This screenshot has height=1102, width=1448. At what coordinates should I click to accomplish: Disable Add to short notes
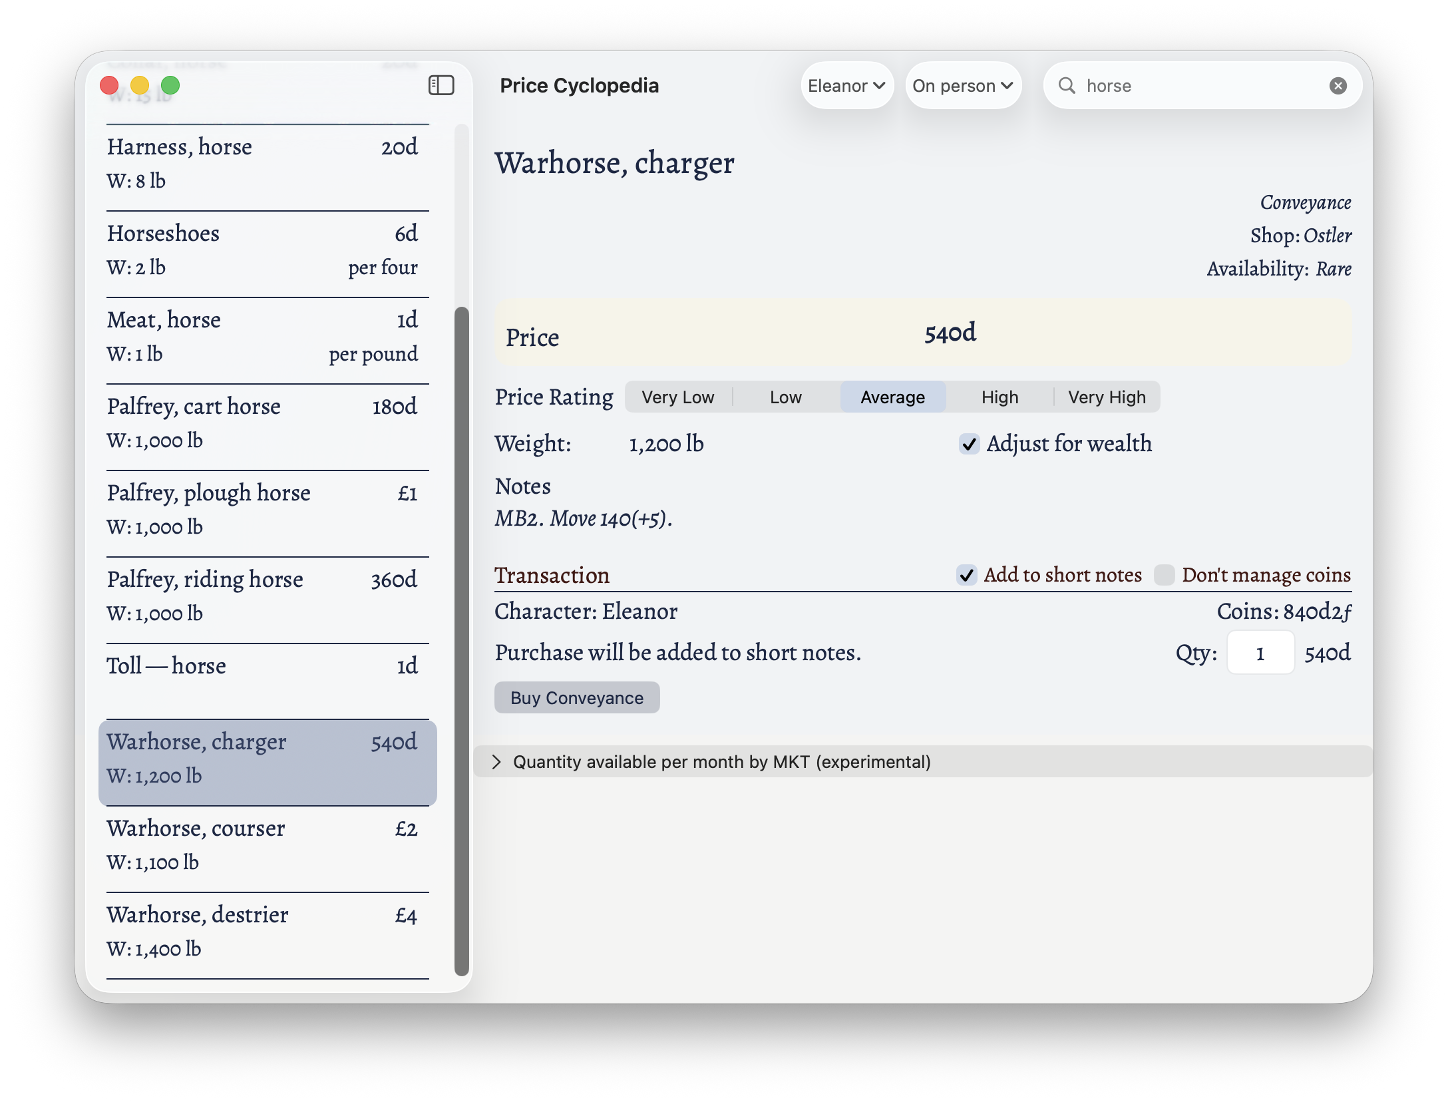(x=967, y=575)
